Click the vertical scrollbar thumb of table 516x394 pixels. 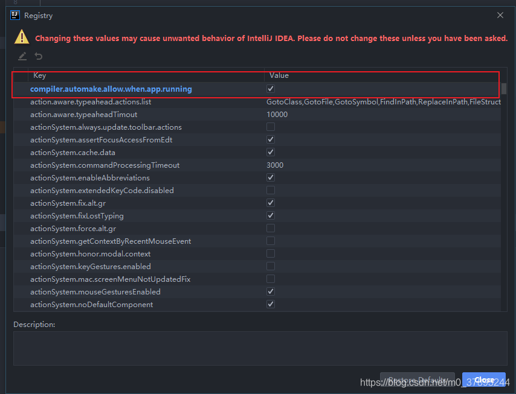[504, 89]
